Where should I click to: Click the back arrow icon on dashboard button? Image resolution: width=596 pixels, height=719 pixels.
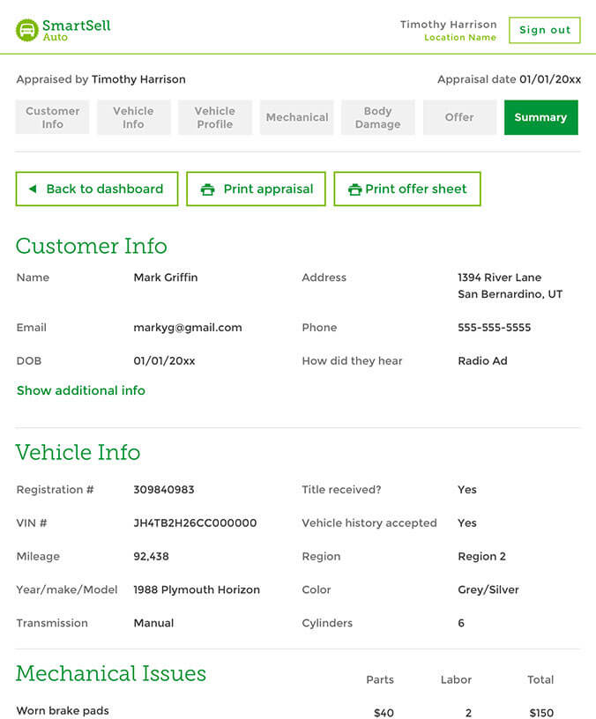[x=33, y=189]
